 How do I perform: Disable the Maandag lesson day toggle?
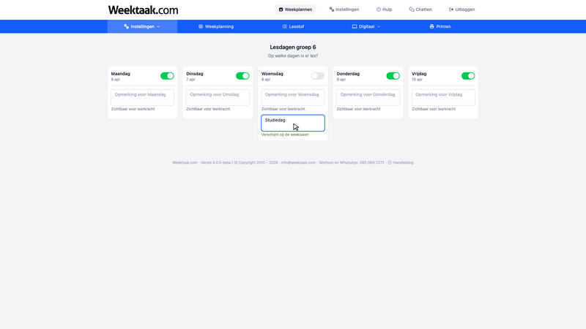click(x=167, y=76)
